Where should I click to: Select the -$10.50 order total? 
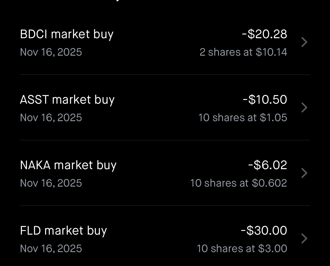point(265,100)
